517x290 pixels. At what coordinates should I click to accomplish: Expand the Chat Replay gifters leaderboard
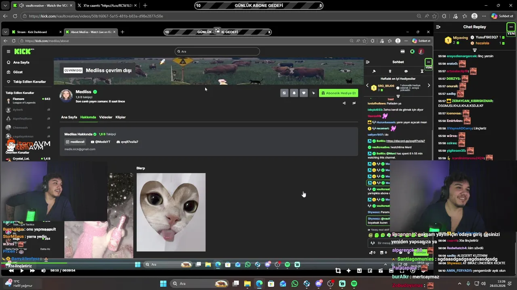click(x=475, y=50)
